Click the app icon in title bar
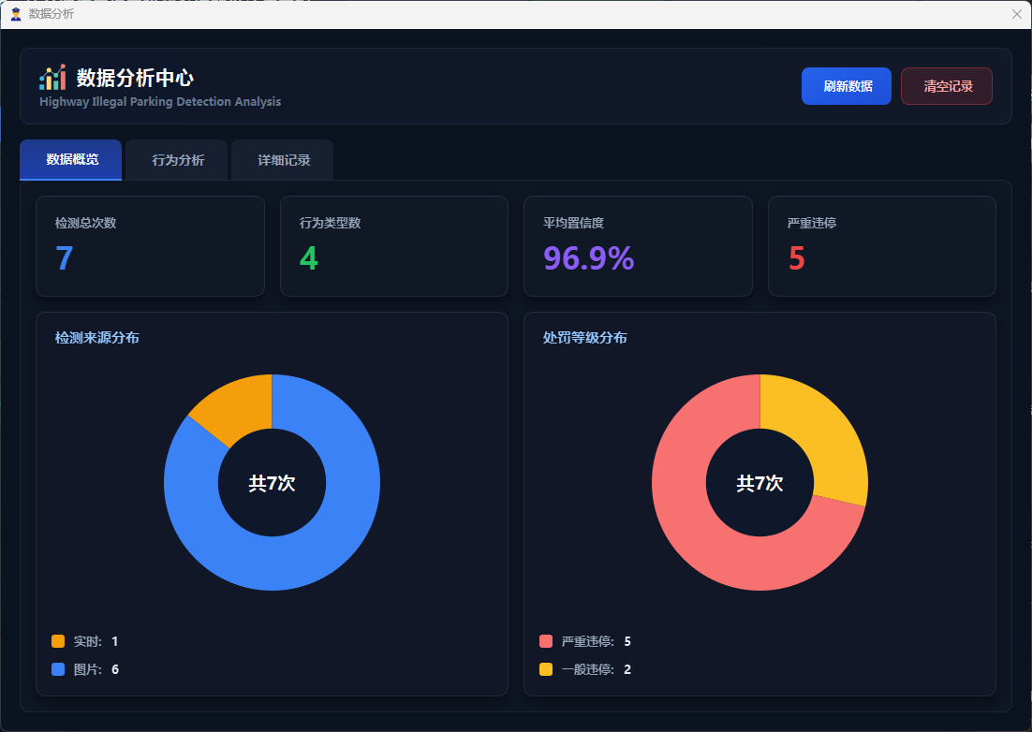1032x732 pixels. point(15,14)
